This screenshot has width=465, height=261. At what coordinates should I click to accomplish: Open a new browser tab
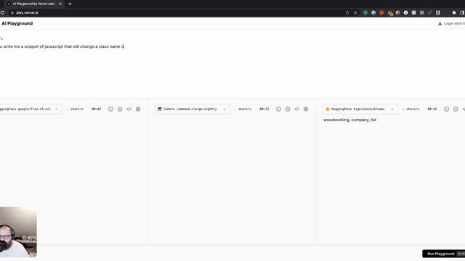pyautogui.click(x=70, y=4)
